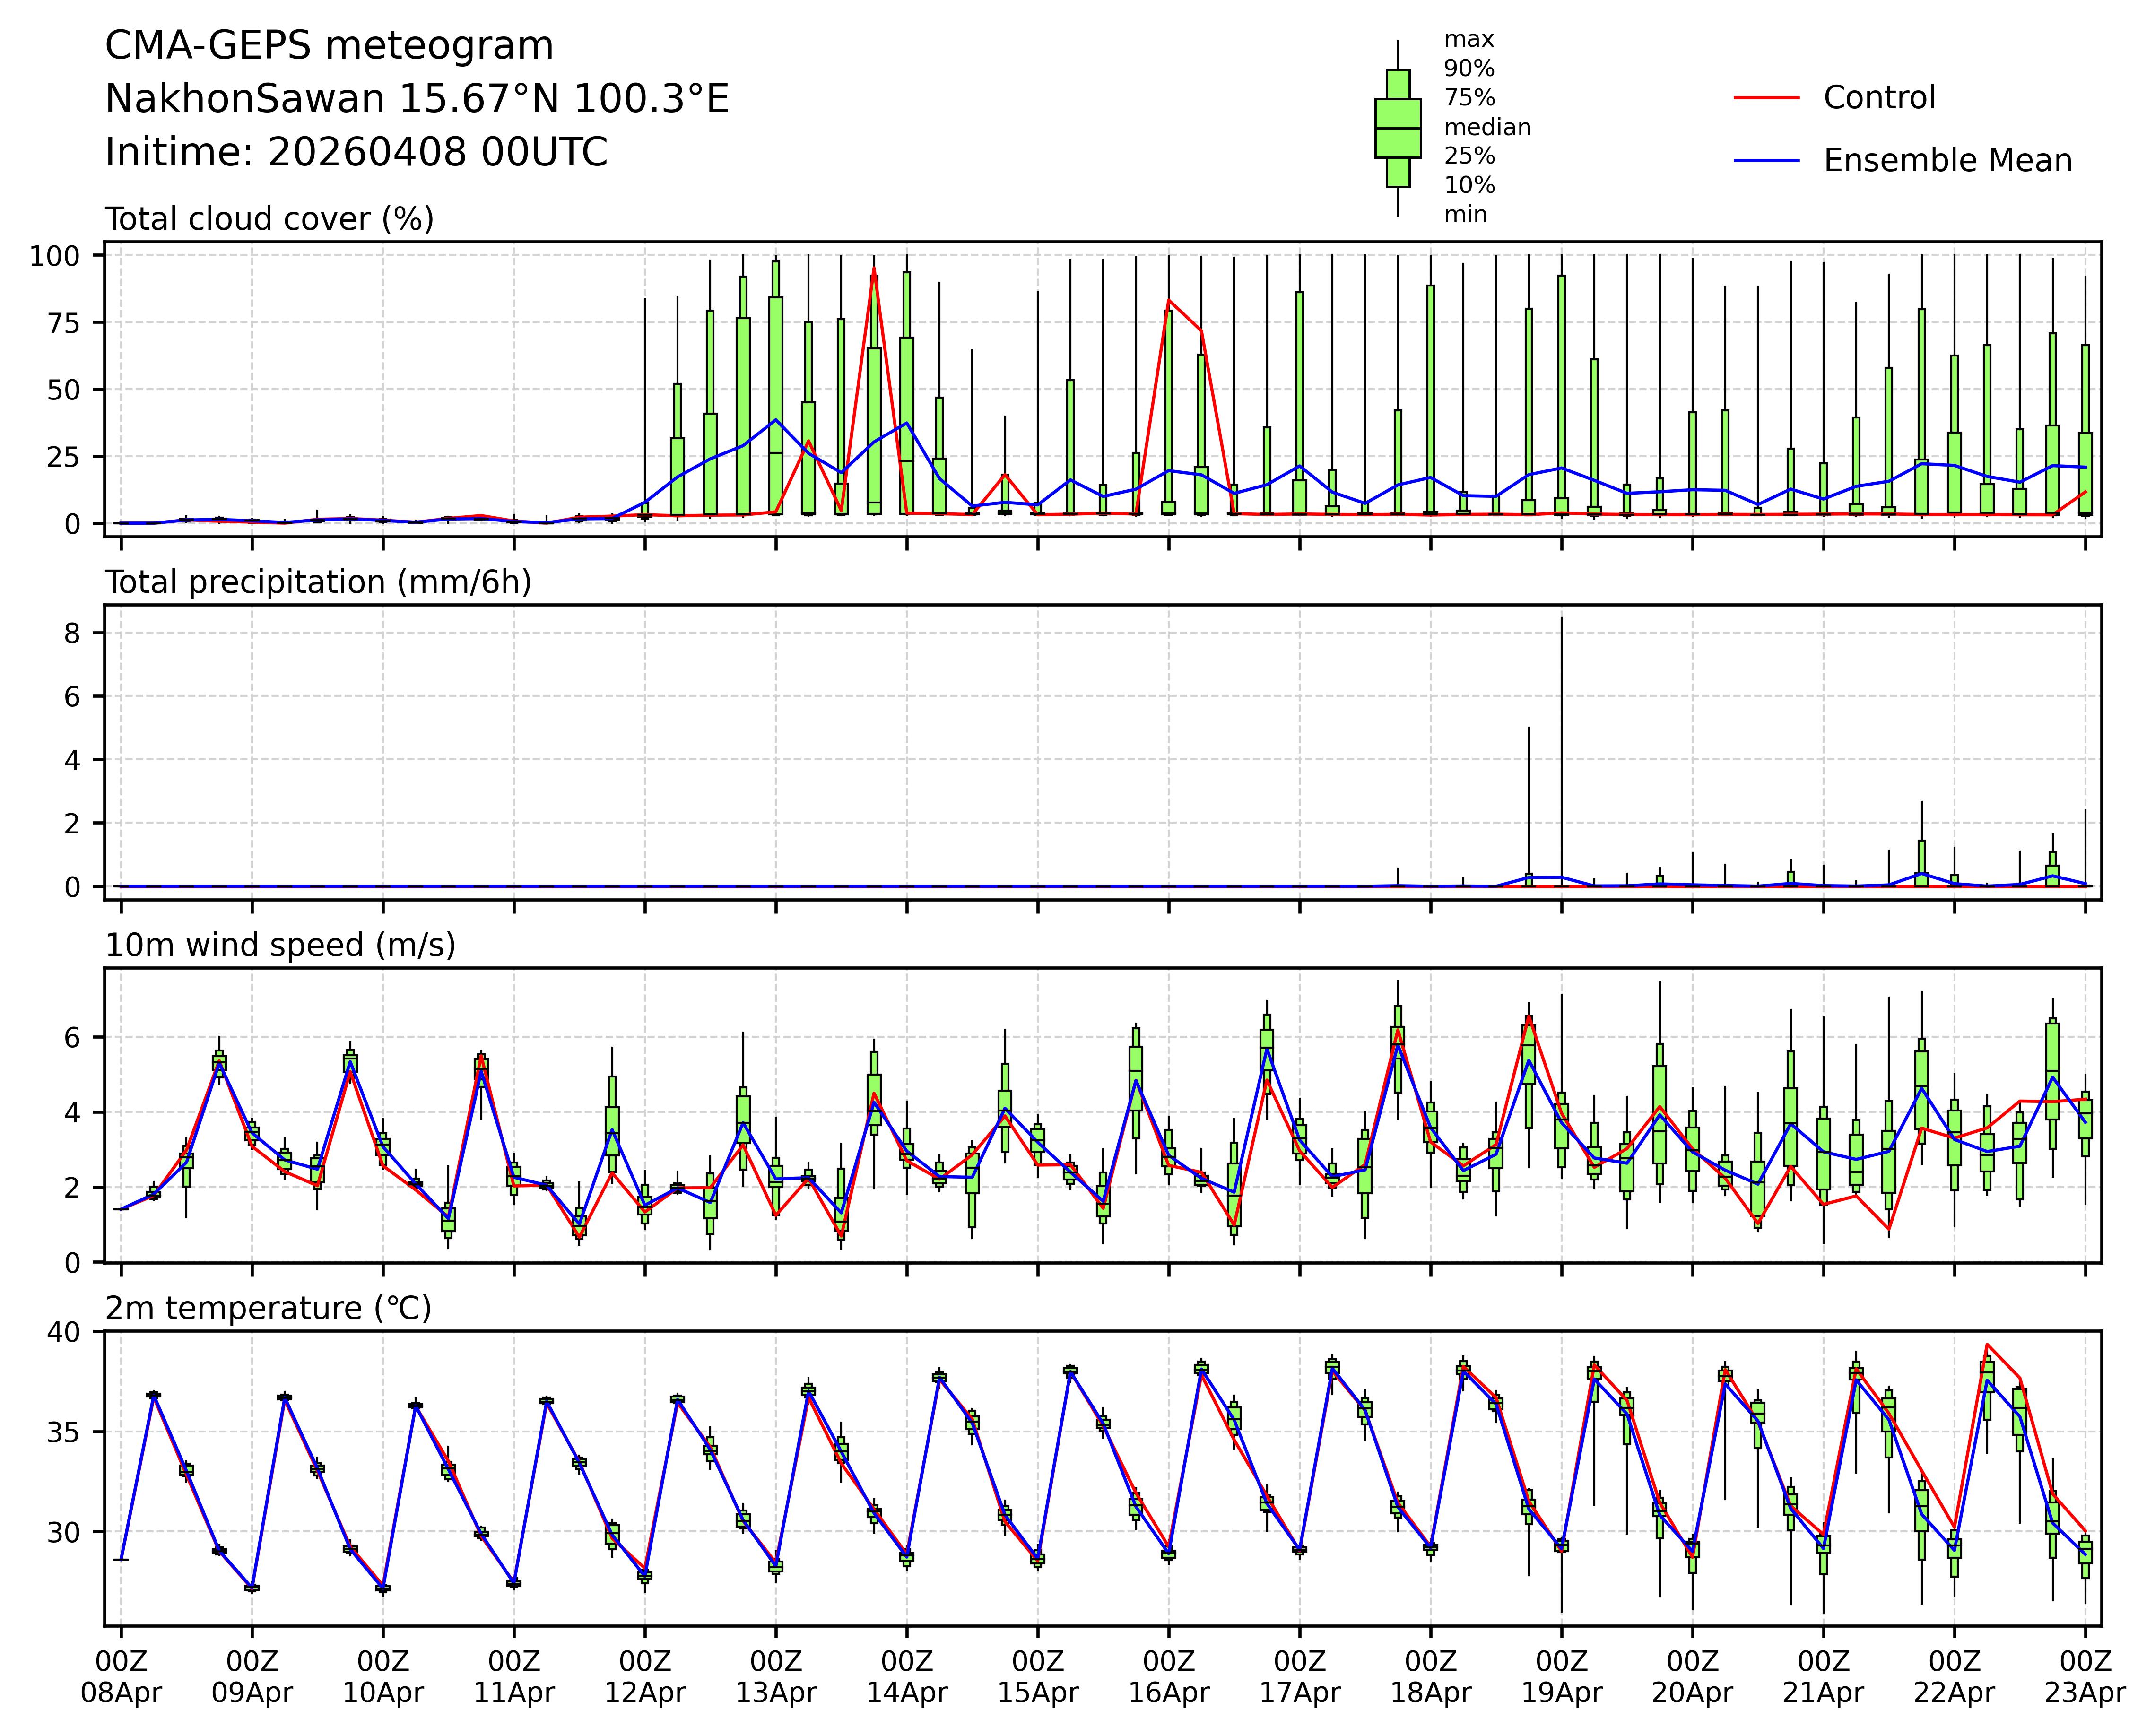This screenshot has height=1736, width=2155.
Task: Click the '00Z 13Apr' x-axis label
Action: tap(776, 1678)
